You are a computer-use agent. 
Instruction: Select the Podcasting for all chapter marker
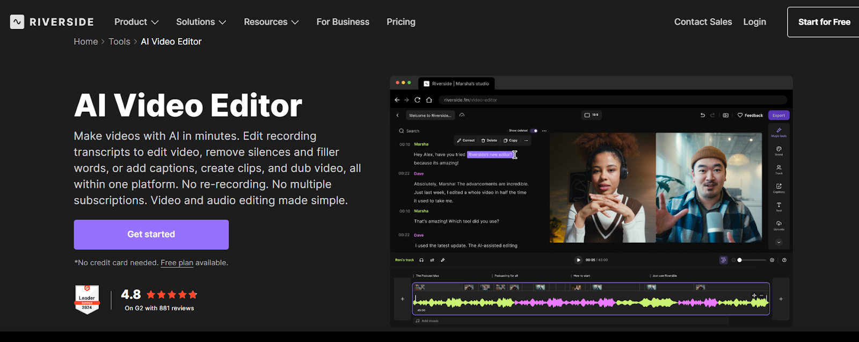(506, 276)
